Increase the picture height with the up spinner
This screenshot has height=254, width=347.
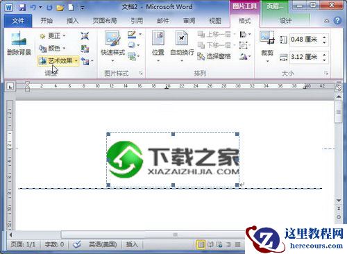click(x=324, y=37)
